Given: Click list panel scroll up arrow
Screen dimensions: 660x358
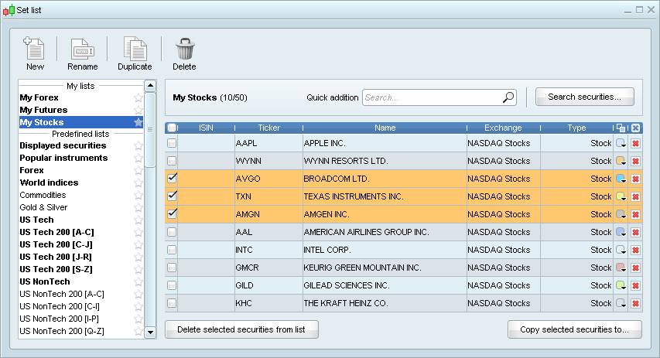Looking at the screenshot, I should tap(150, 85).
